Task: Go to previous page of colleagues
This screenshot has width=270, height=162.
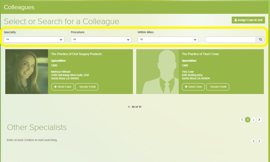Action: [242, 120]
